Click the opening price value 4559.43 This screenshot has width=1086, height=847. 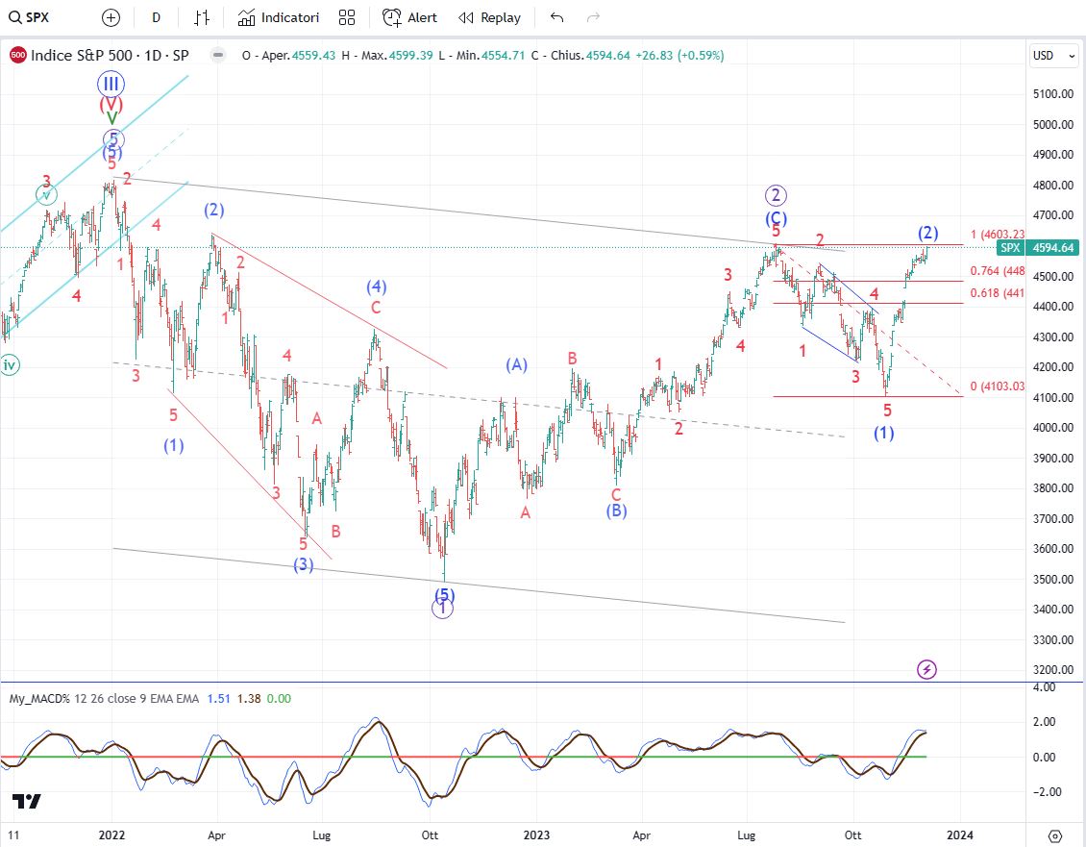tap(313, 56)
